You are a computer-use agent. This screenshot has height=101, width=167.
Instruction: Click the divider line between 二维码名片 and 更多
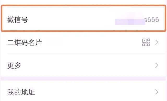tap(86, 54)
